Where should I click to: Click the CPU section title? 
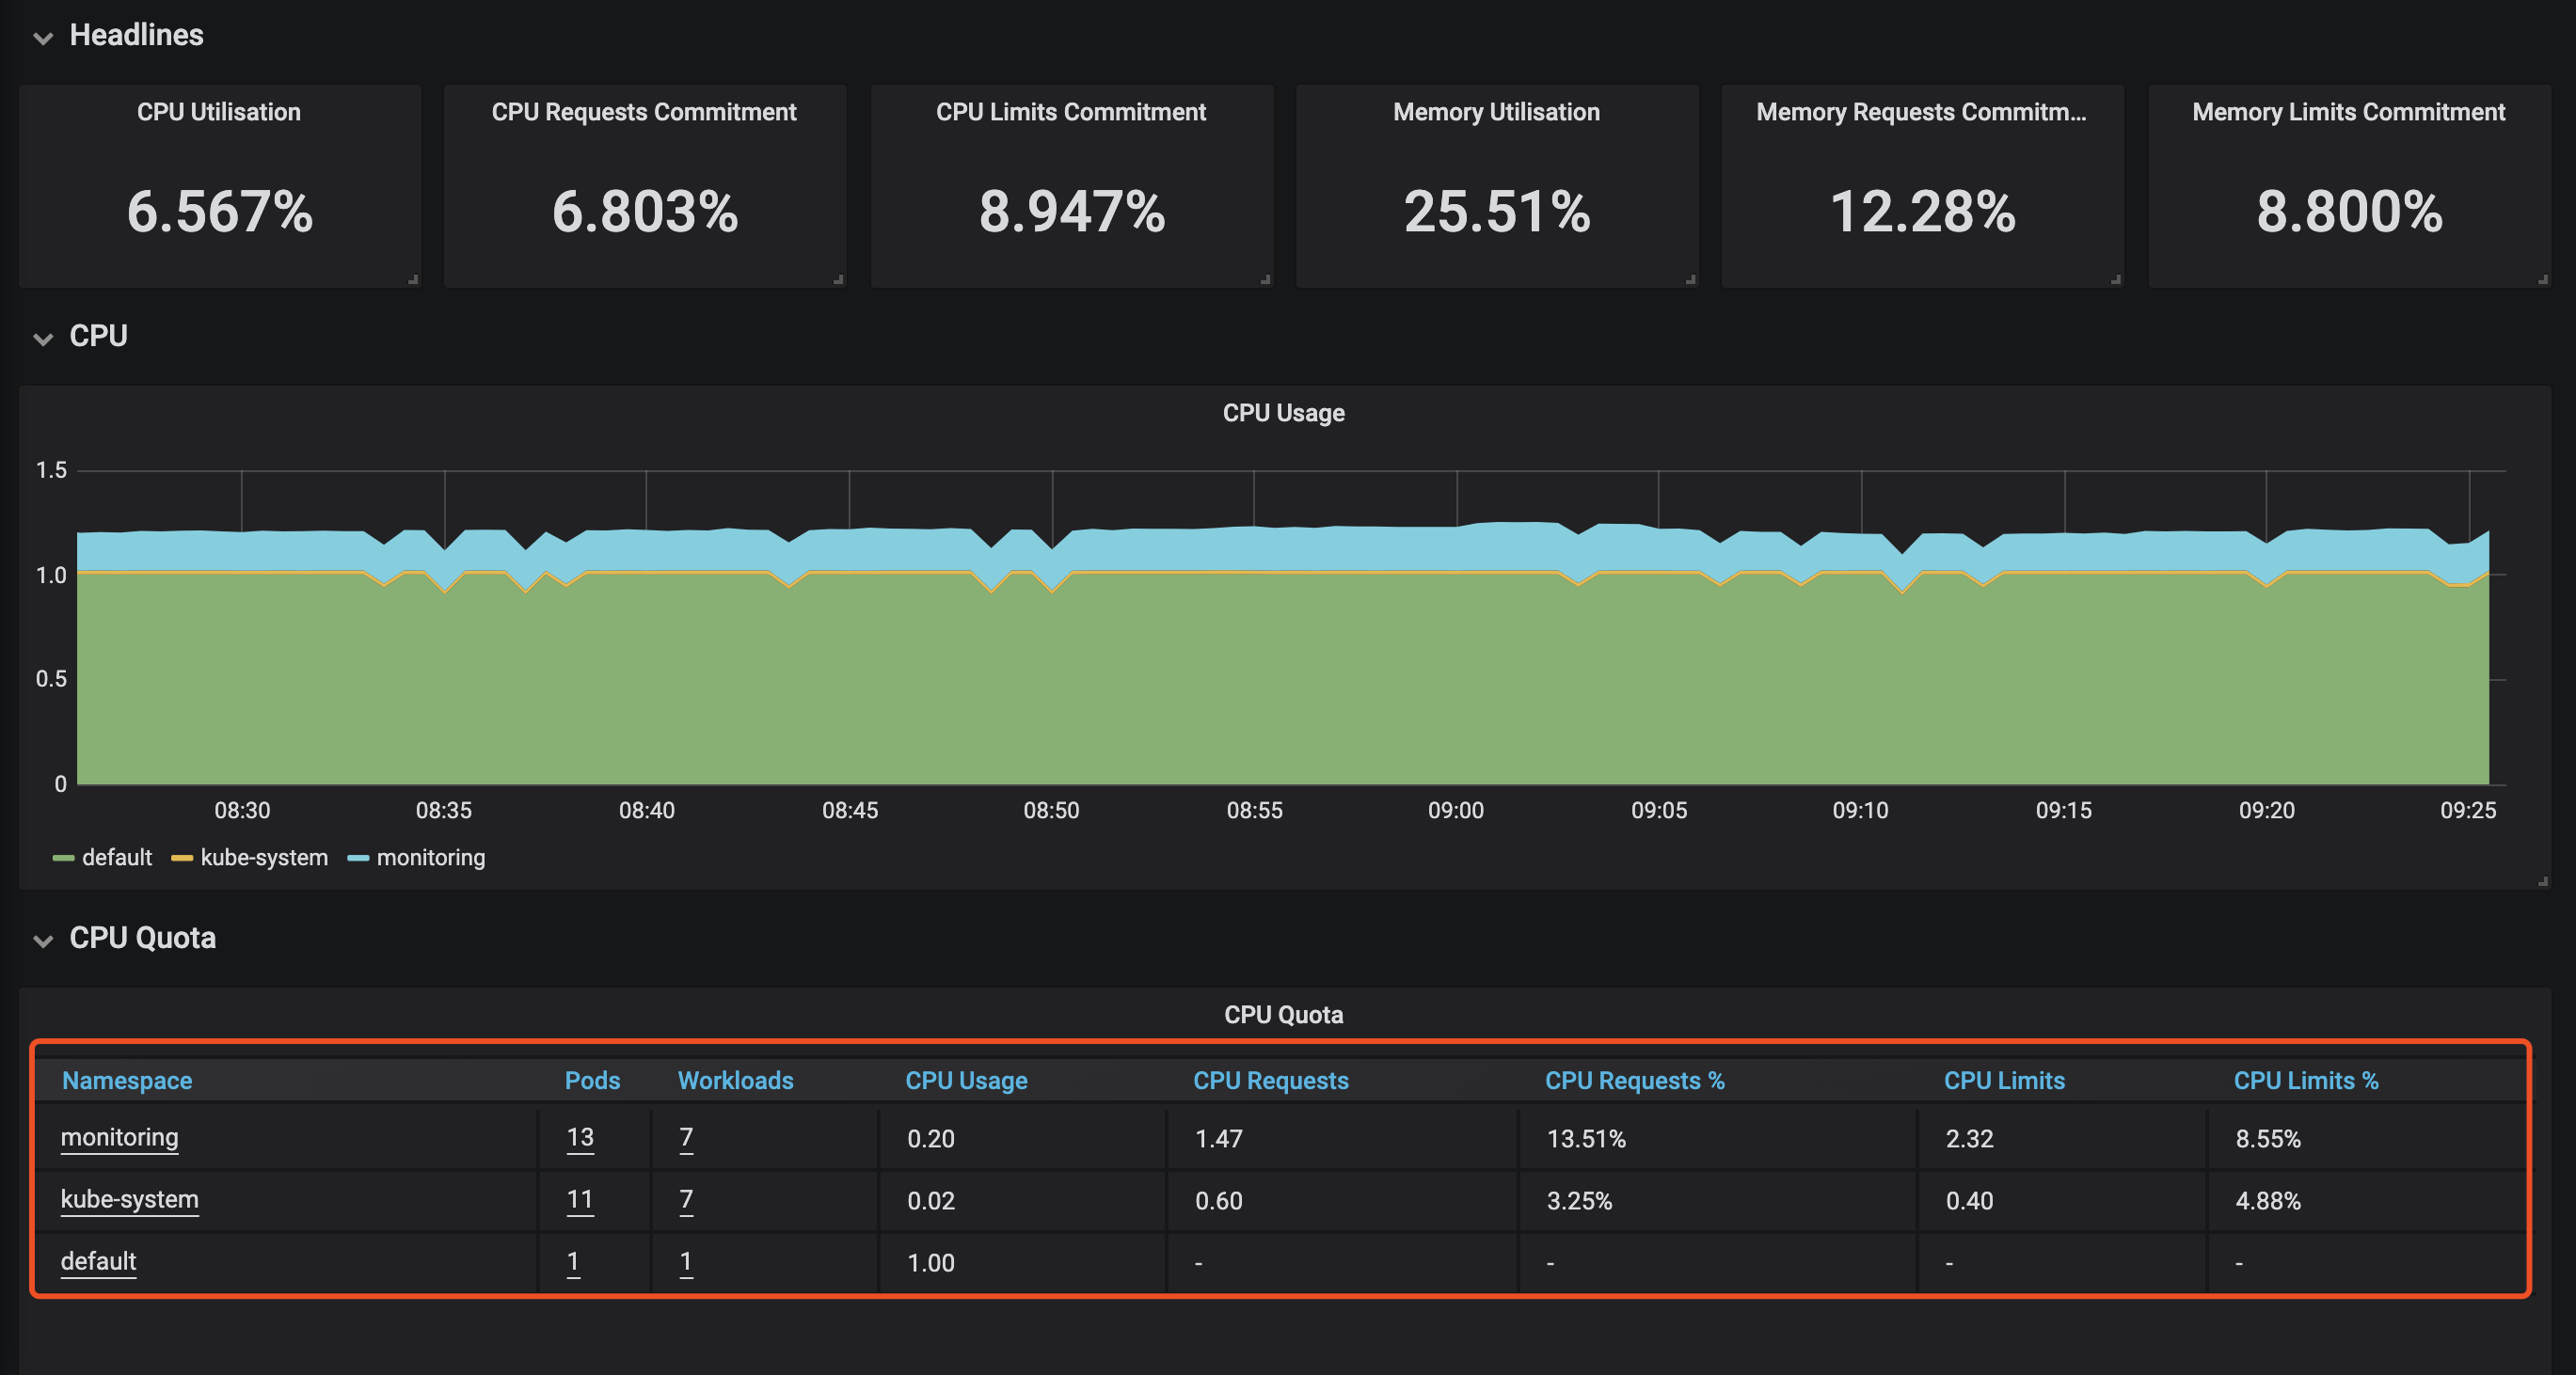click(x=98, y=336)
